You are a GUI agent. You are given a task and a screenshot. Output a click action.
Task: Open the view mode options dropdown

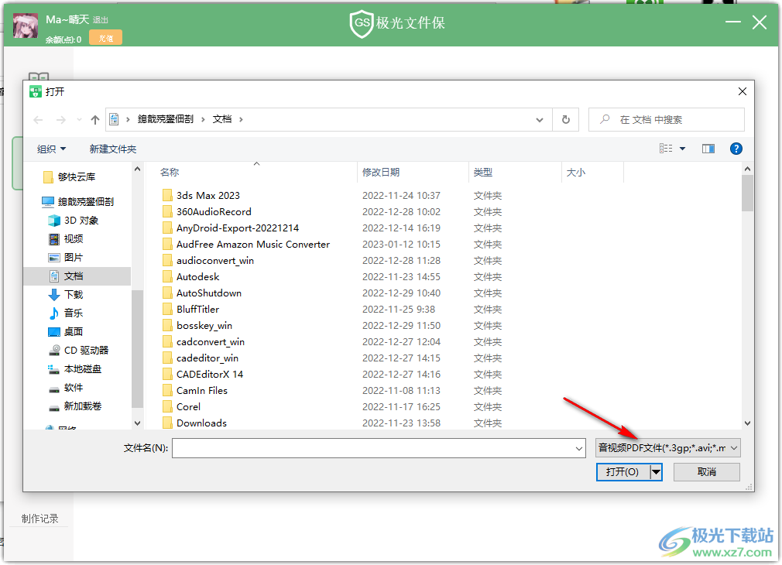pos(683,148)
